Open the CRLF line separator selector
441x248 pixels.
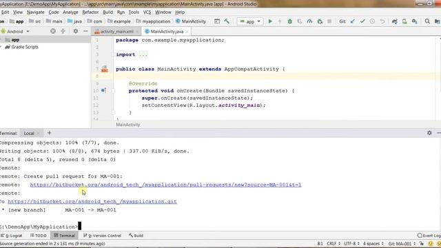pyautogui.click(x=334, y=243)
